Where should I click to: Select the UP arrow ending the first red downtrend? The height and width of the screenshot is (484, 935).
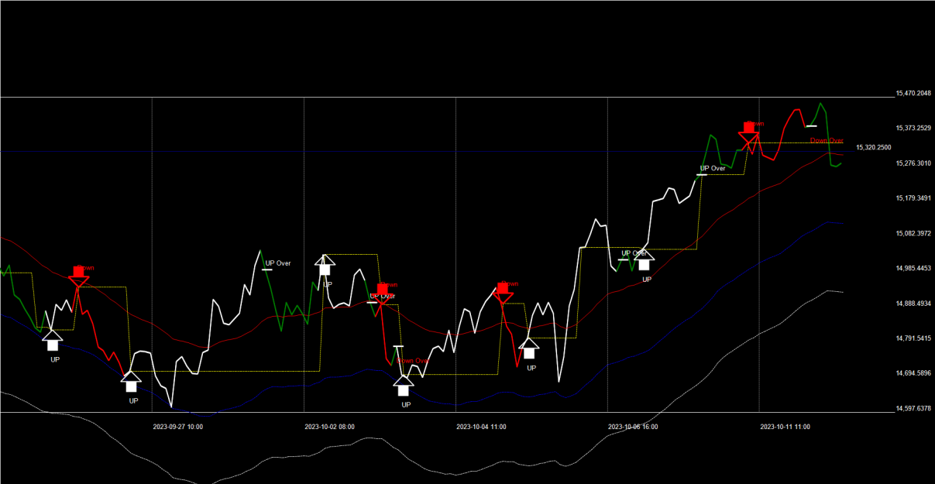(131, 380)
